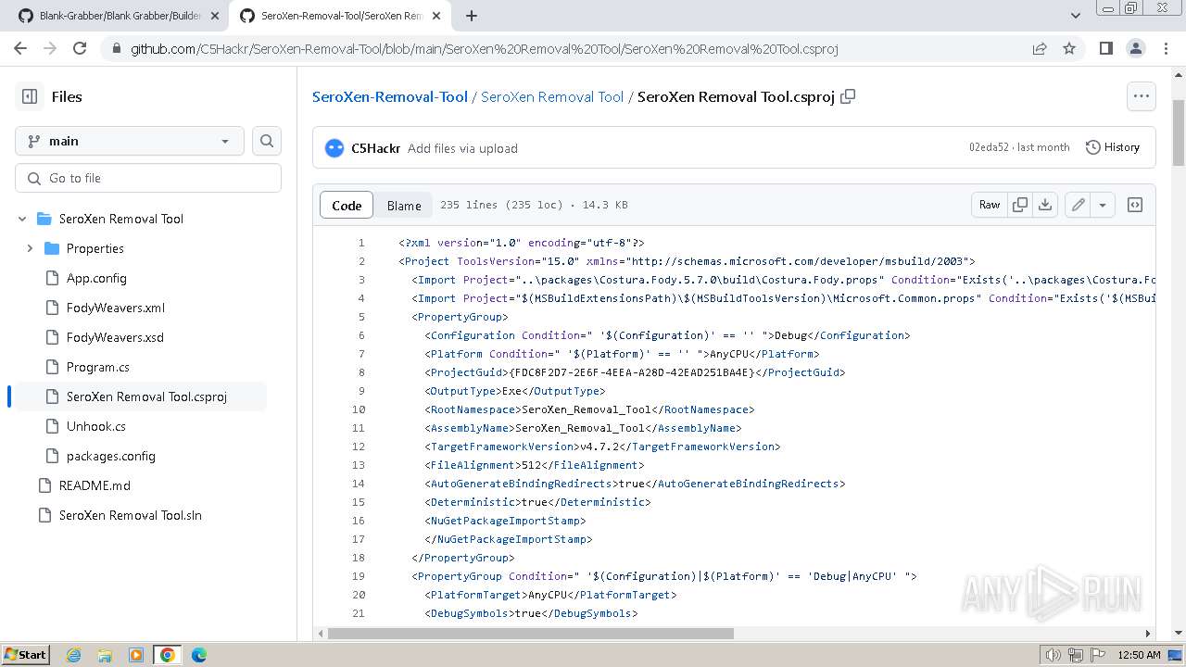Download raw file icon
Image resolution: width=1186 pixels, height=667 pixels.
(1045, 205)
